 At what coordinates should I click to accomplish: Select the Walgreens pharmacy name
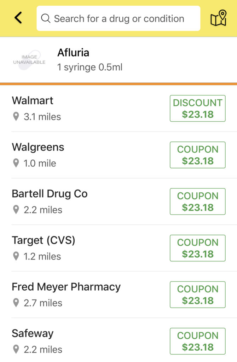pos(38,147)
